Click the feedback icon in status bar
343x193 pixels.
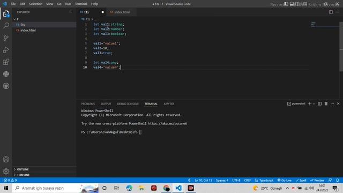click(330, 180)
